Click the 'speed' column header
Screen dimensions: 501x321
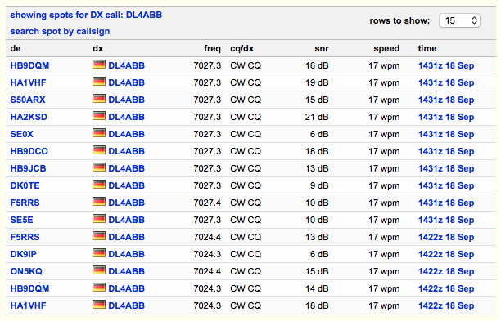click(x=386, y=48)
